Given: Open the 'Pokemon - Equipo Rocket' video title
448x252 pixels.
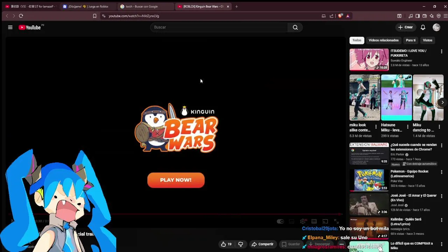Looking at the screenshot, I should pyautogui.click(x=409, y=174).
